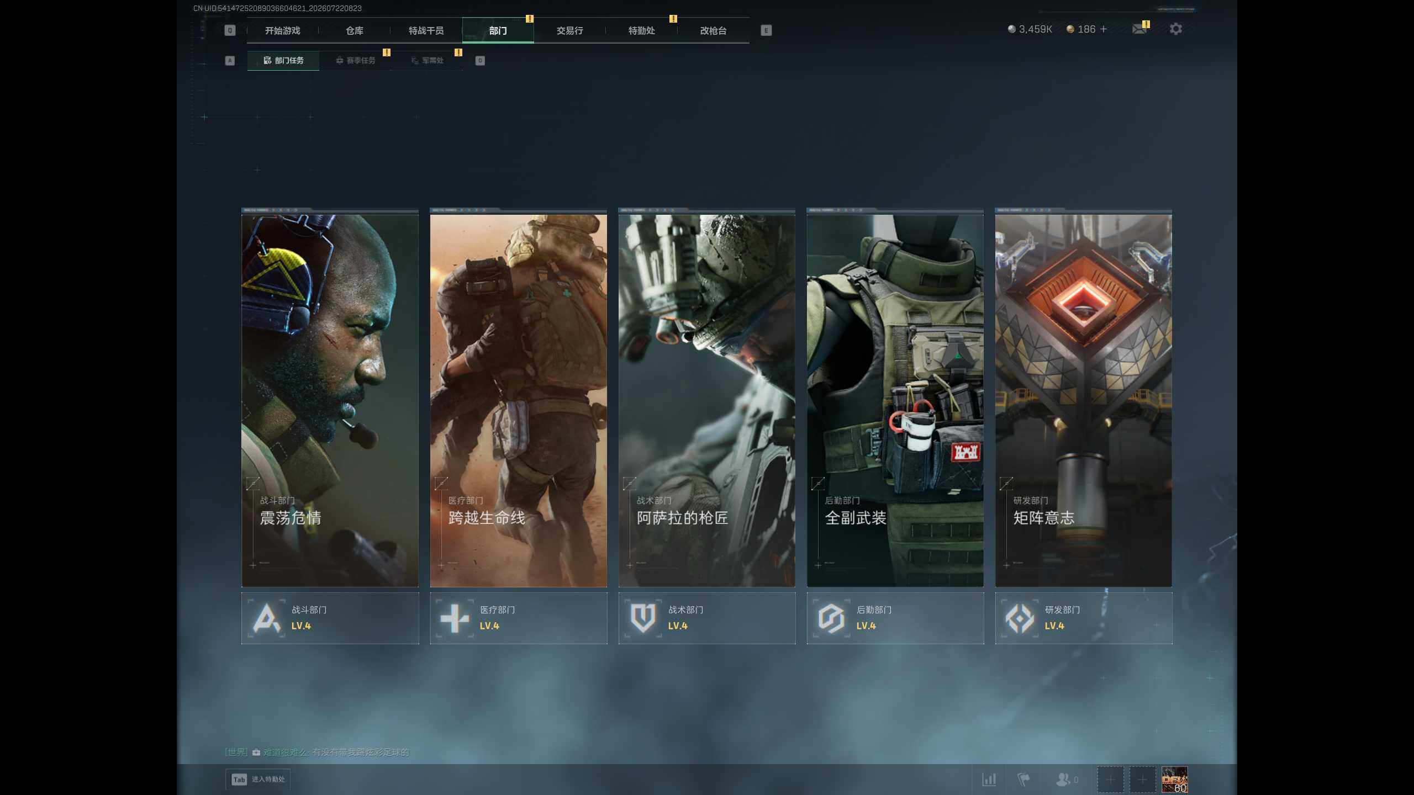Open the 赛季任务 sub-tab
Image resolution: width=1414 pixels, height=795 pixels.
[355, 60]
